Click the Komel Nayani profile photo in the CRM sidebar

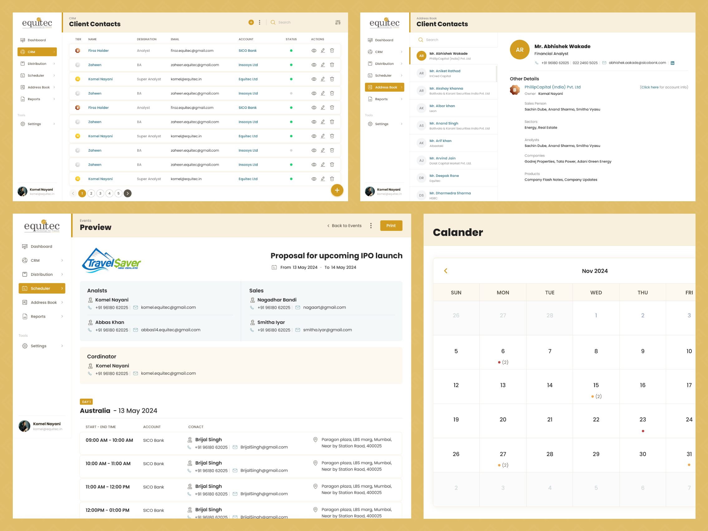point(22,191)
